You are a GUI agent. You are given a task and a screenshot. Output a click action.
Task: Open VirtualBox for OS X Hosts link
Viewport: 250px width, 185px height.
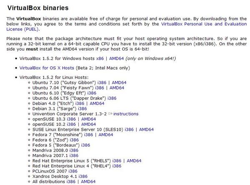coord(47,68)
